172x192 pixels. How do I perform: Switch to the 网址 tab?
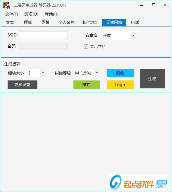click(46, 23)
